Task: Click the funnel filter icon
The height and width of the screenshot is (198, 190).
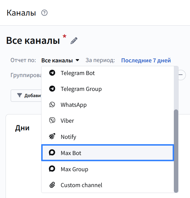Action: click(x=19, y=95)
